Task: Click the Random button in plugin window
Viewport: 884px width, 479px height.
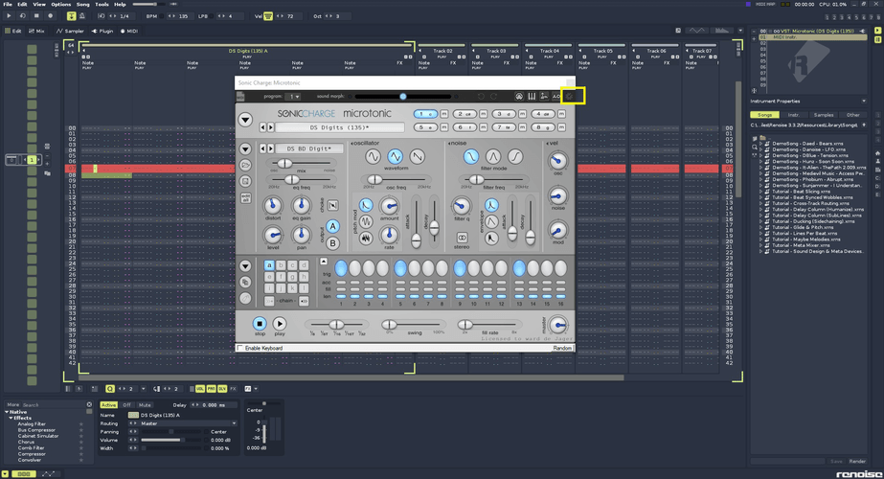Action: 562,348
